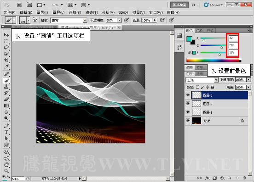
Task: Open the 编辑(E) menu
Action: (x=26, y=12)
